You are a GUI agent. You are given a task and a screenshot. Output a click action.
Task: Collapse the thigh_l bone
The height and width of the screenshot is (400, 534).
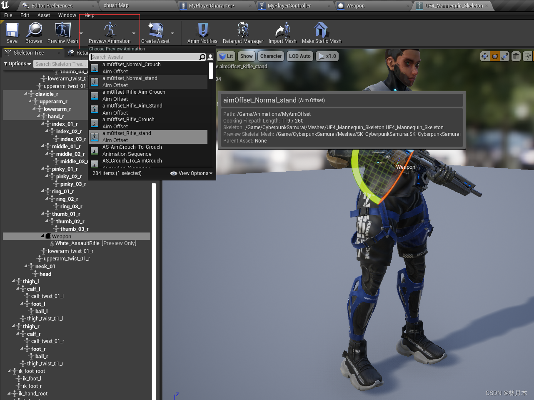[x=13, y=281]
